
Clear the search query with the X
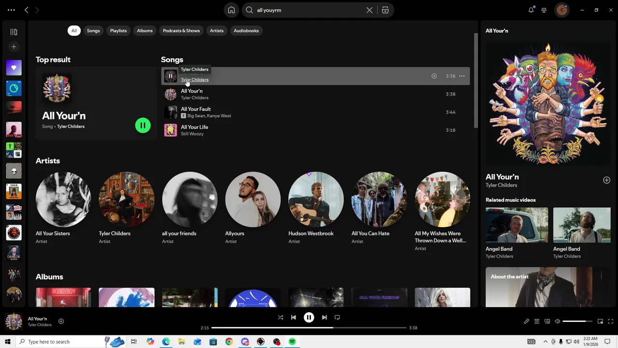click(x=369, y=10)
